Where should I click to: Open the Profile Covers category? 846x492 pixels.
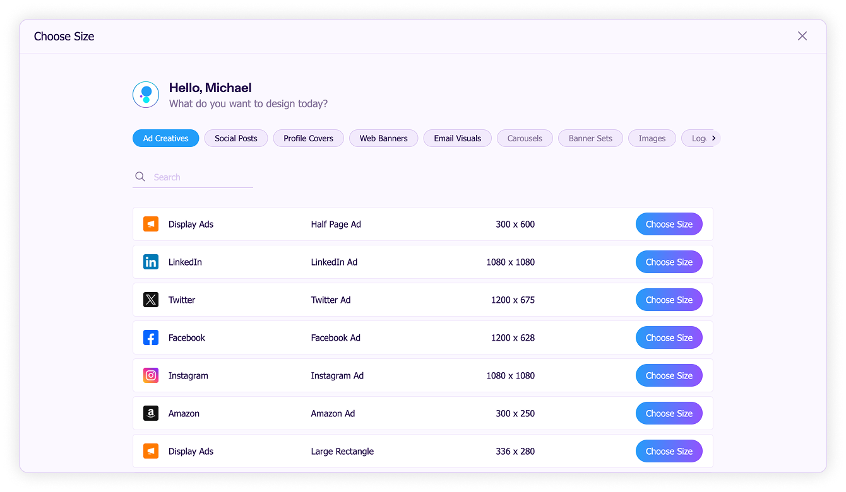click(308, 138)
